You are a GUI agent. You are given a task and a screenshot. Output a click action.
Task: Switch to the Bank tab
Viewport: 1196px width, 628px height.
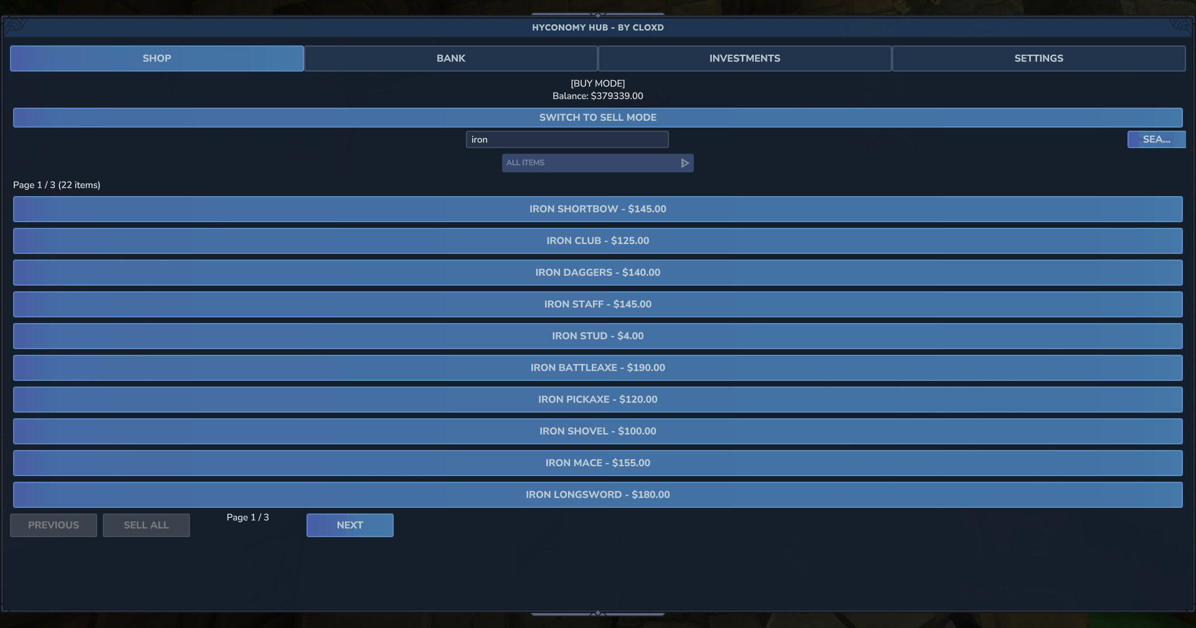pyautogui.click(x=450, y=59)
